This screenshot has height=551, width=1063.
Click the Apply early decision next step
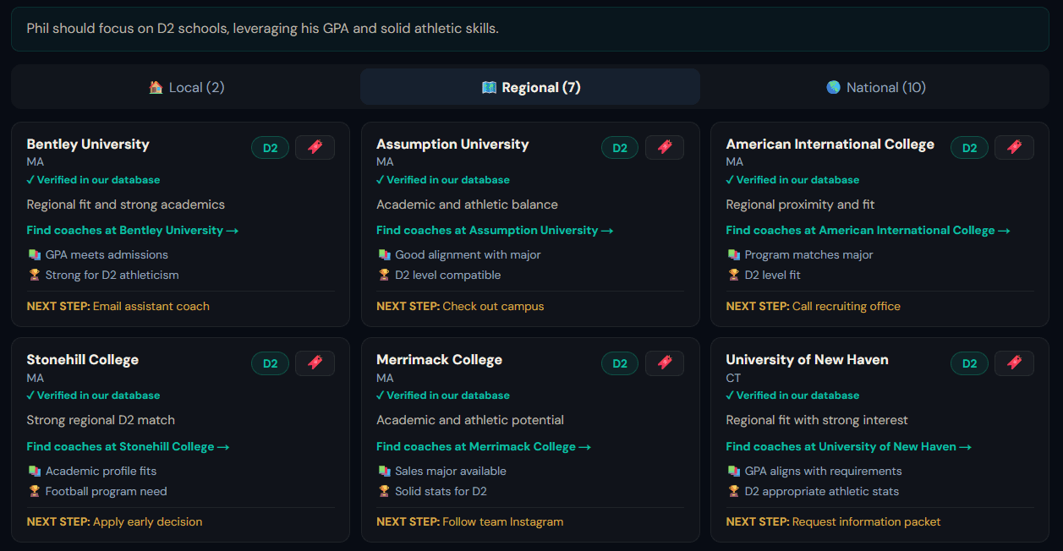148,521
